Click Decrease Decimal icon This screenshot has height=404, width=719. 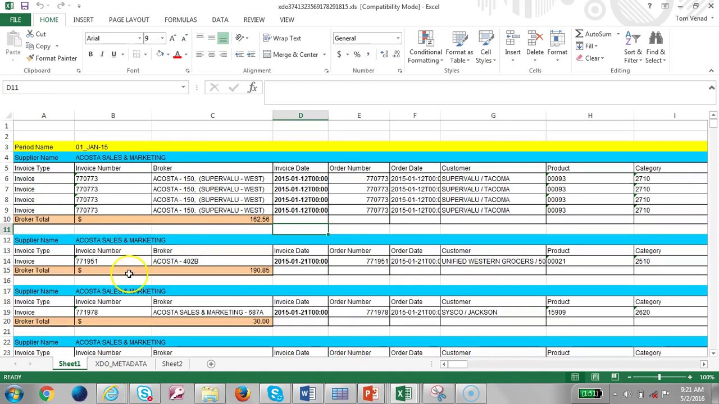[396, 54]
